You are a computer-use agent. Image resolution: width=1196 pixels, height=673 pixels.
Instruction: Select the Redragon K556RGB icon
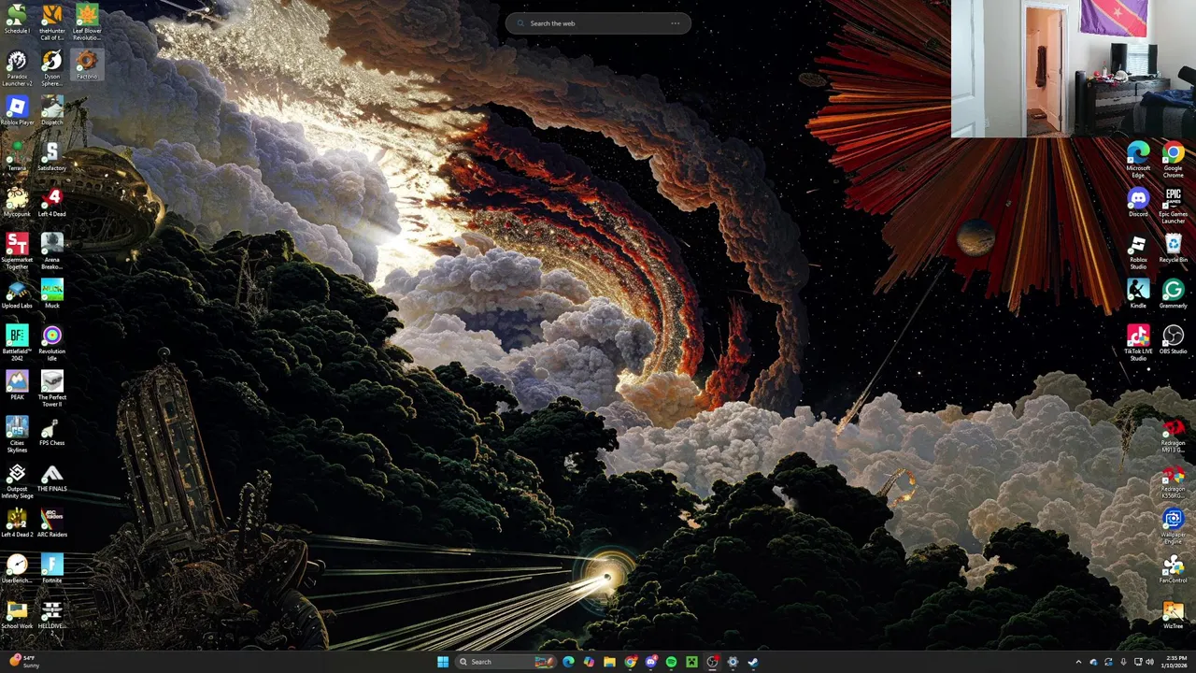pyautogui.click(x=1174, y=481)
